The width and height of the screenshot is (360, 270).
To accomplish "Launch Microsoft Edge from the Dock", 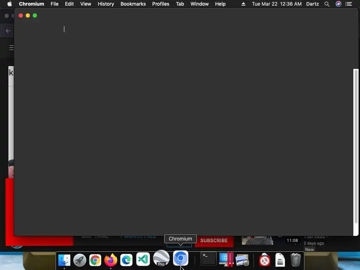I will coord(126,260).
